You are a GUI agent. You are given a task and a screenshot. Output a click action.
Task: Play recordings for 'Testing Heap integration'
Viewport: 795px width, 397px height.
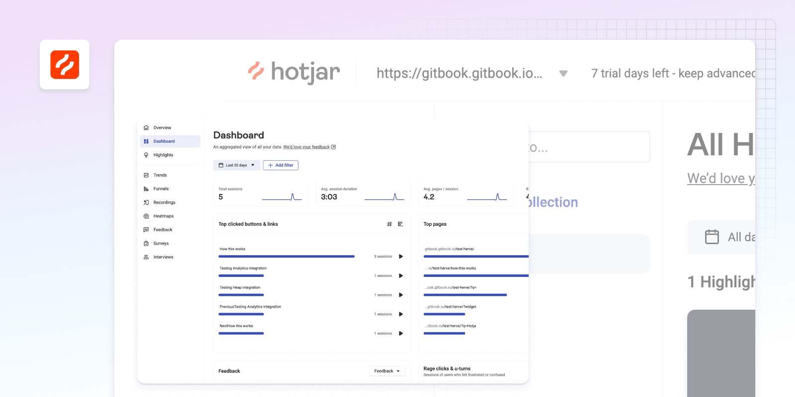(401, 295)
